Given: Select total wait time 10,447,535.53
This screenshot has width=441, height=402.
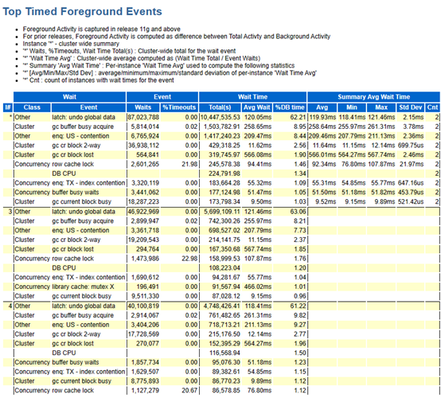Looking at the screenshot, I should tap(220, 117).
